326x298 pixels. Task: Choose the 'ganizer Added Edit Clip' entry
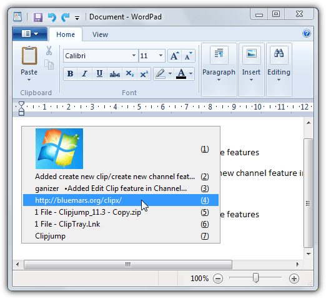(121, 188)
